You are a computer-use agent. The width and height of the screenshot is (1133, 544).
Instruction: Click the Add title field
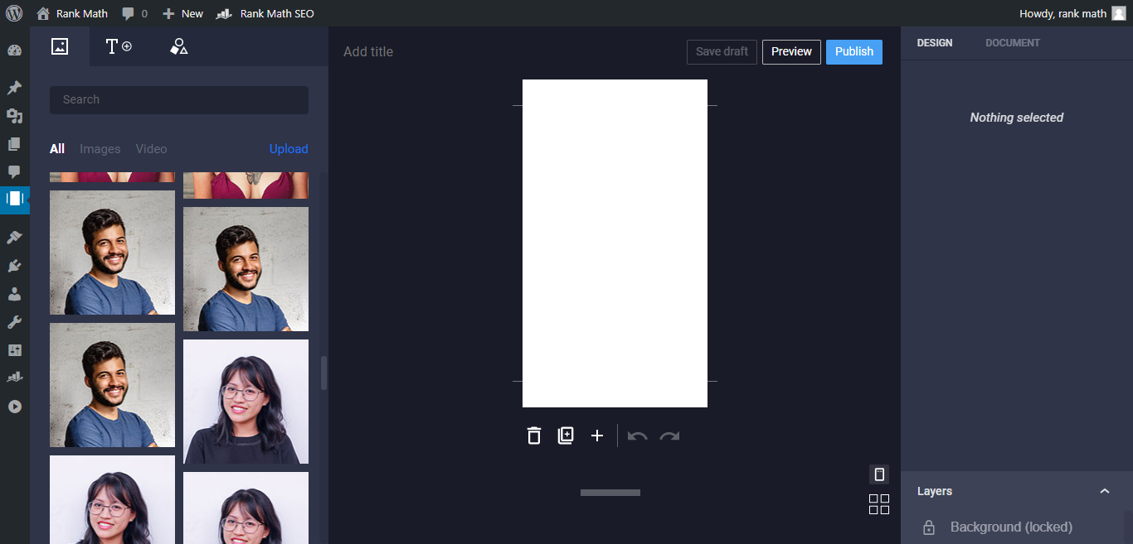coord(368,51)
